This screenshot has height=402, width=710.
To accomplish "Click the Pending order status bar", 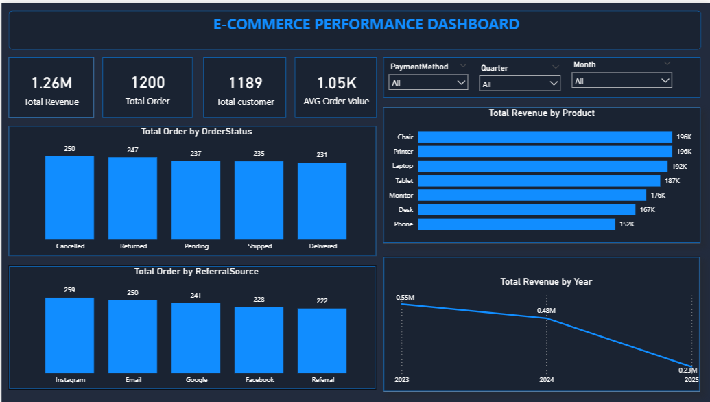I will click(196, 200).
